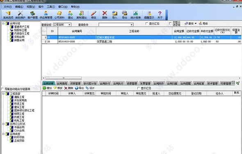242x154 pixels.
Task: Select 书面合同 tree item
Action: click(x=19, y=127)
